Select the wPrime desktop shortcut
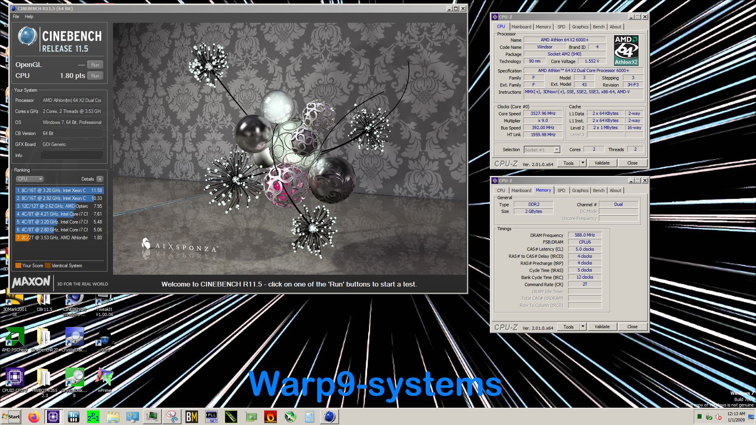This screenshot has width=756, height=425. 104,380
